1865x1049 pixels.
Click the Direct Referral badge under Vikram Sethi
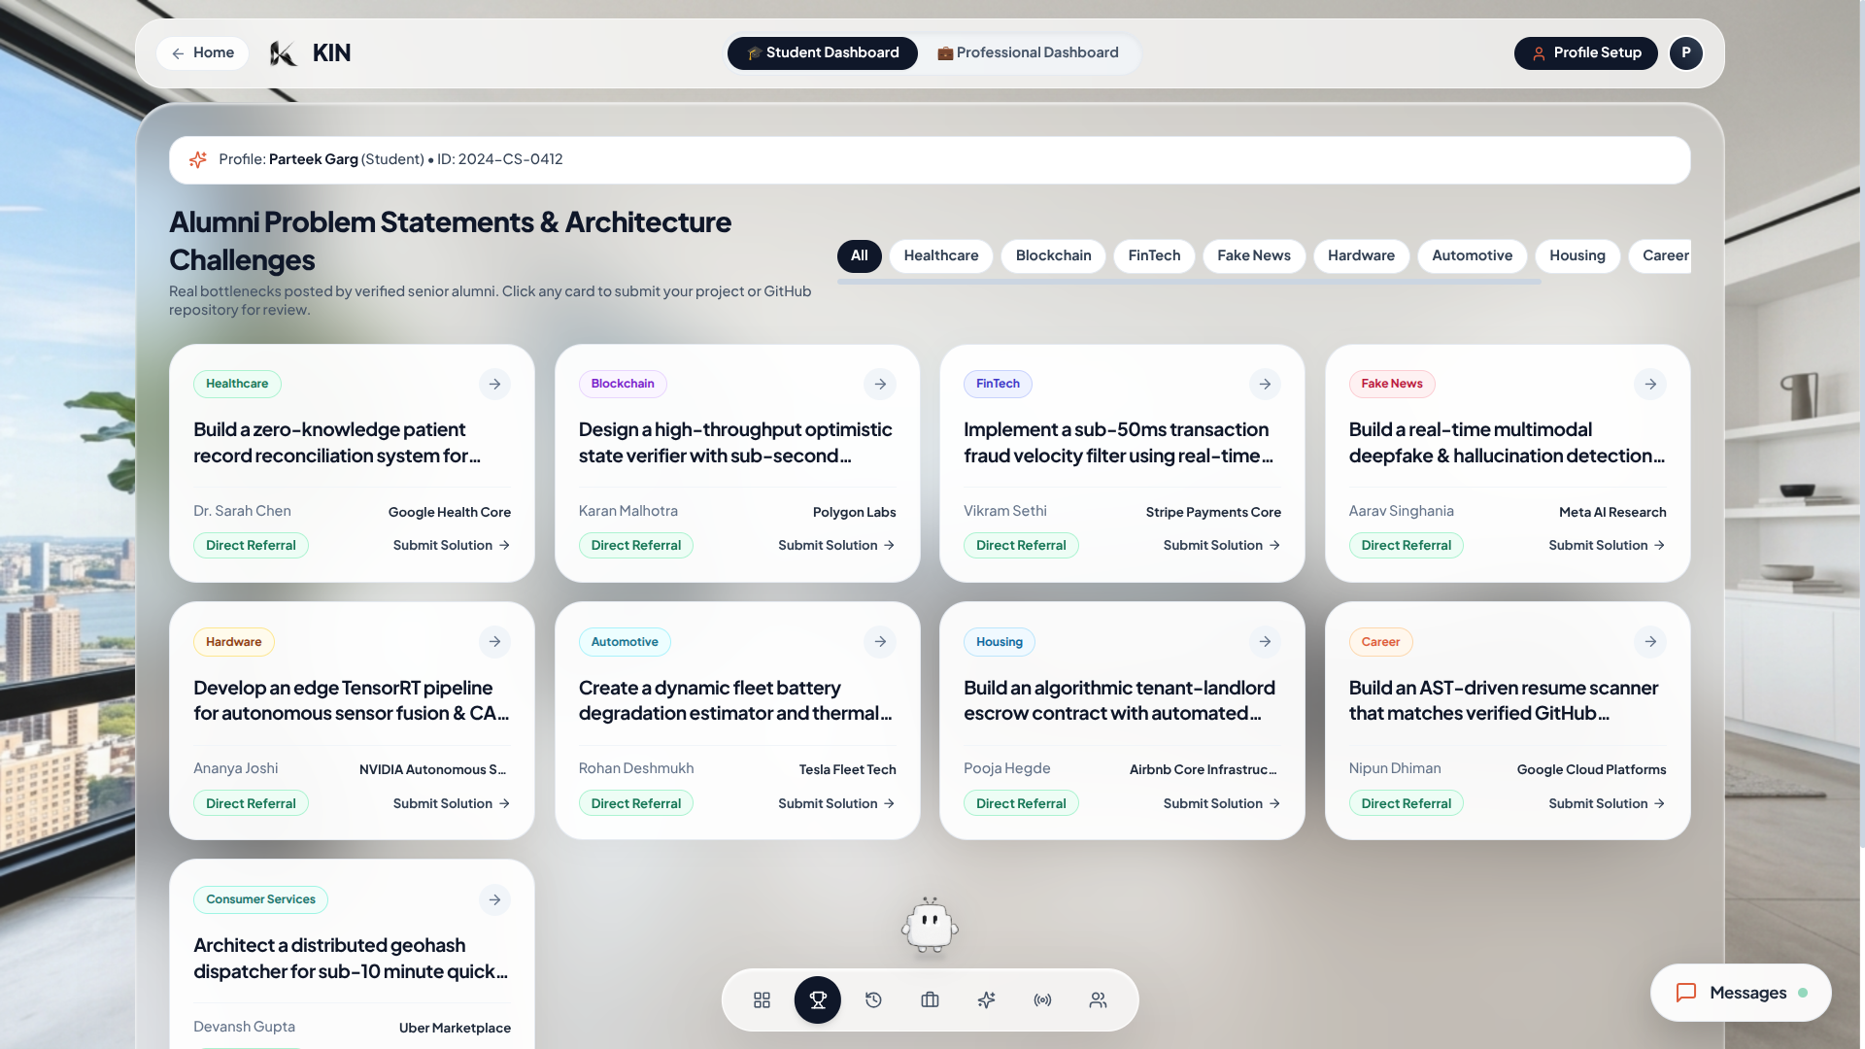pos(1021,546)
